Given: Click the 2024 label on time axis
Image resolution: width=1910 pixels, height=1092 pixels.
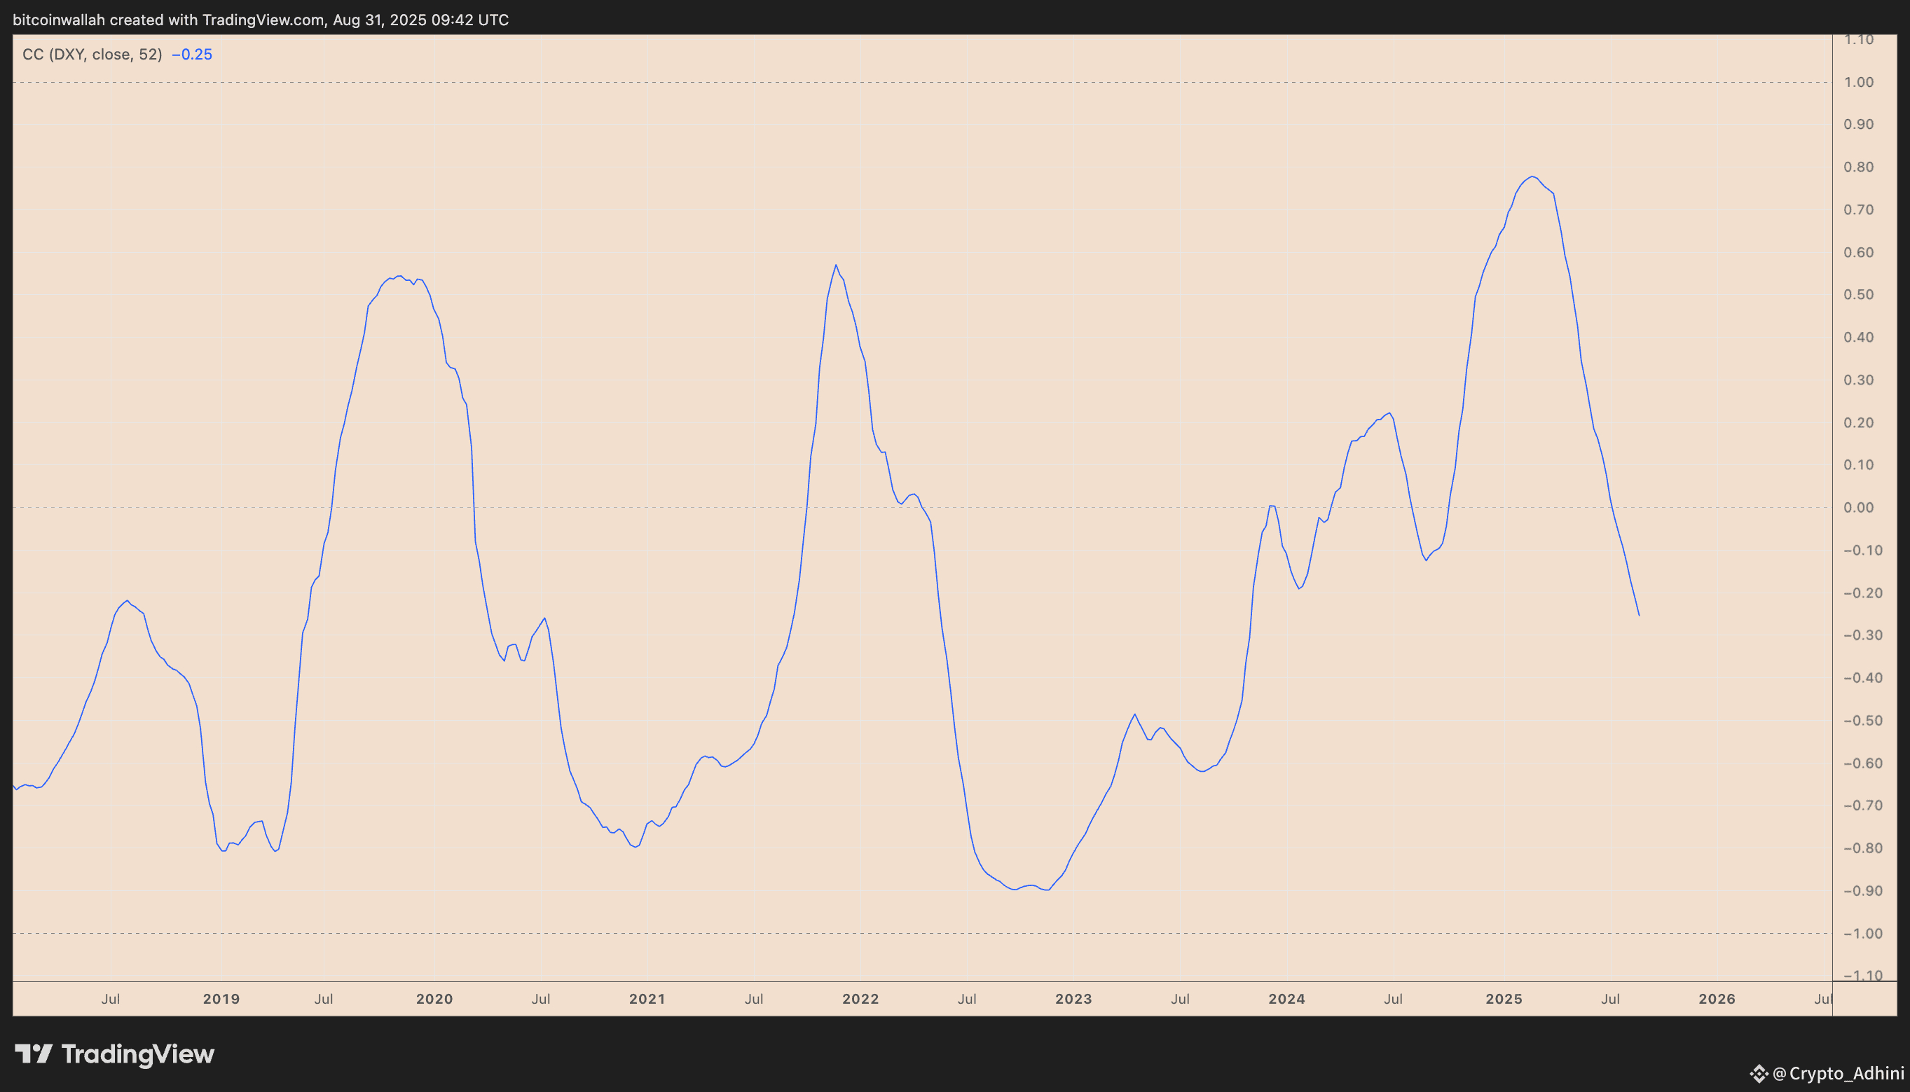Looking at the screenshot, I should coord(1286,999).
